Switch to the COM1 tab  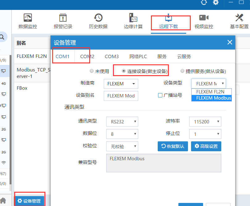(x=62, y=56)
